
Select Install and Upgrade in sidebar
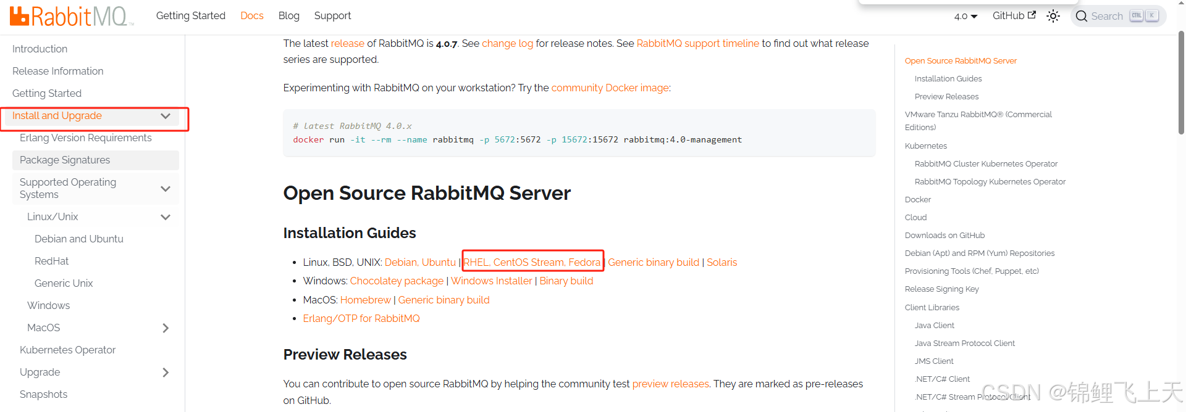[x=57, y=116]
